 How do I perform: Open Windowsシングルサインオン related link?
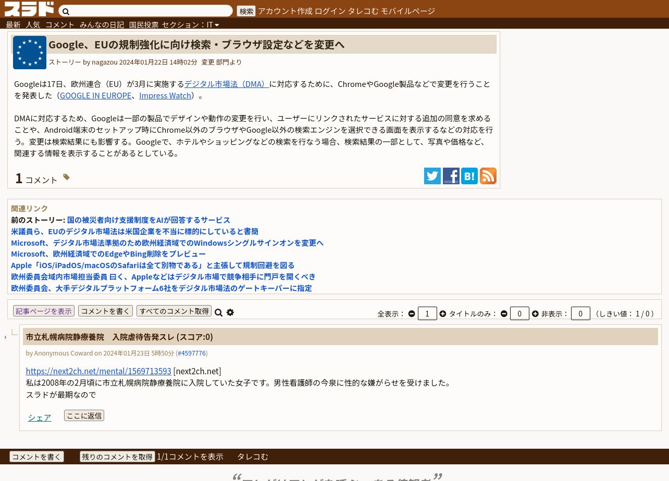click(167, 243)
